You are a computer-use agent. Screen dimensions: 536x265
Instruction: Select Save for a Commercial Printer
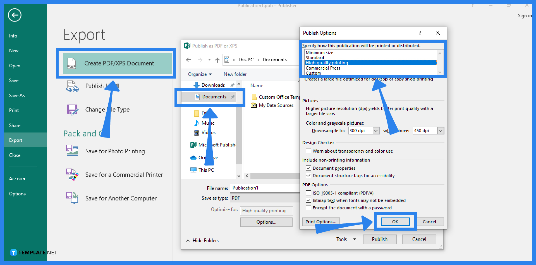124,174
